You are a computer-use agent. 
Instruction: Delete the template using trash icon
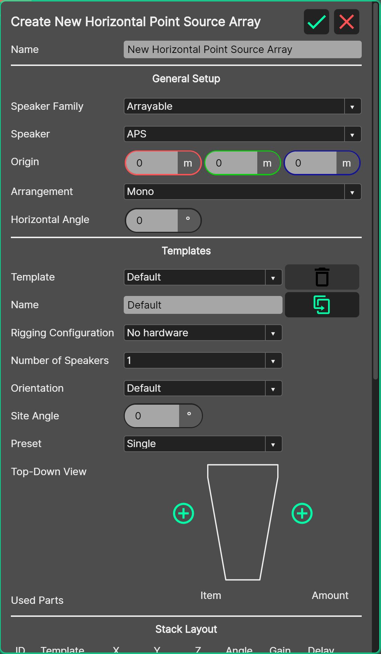pyautogui.click(x=322, y=277)
